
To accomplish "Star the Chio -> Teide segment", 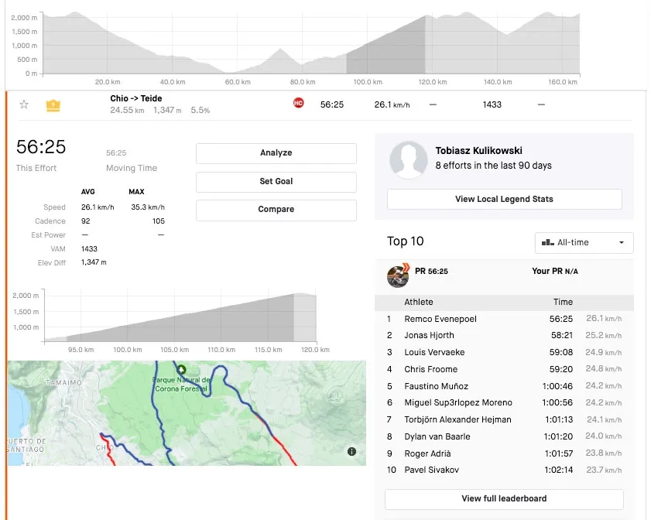I will tap(24, 104).
